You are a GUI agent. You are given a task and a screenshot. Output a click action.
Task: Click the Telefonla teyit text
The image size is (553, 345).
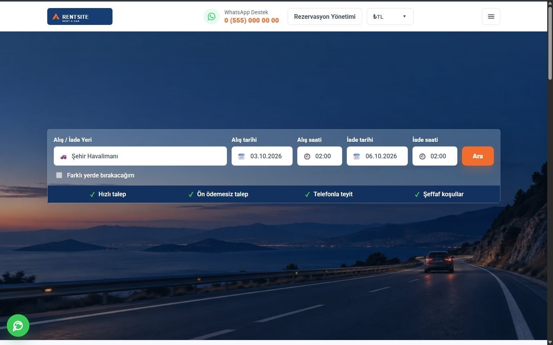[333, 194]
